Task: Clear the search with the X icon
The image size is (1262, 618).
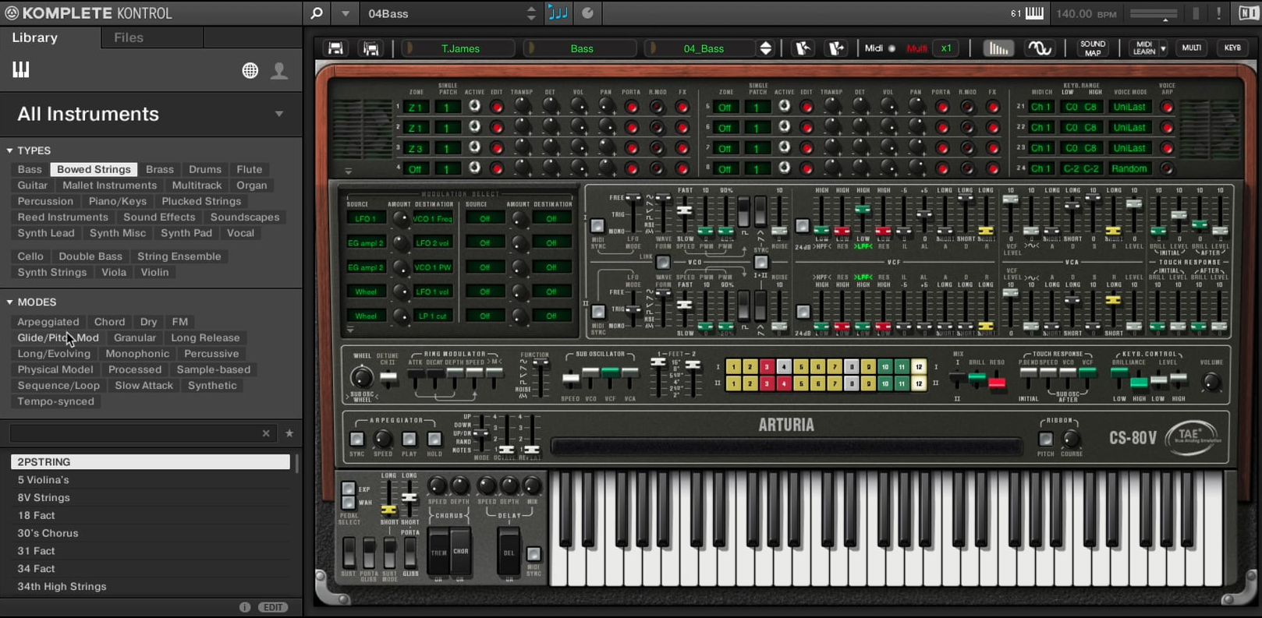Action: click(266, 433)
